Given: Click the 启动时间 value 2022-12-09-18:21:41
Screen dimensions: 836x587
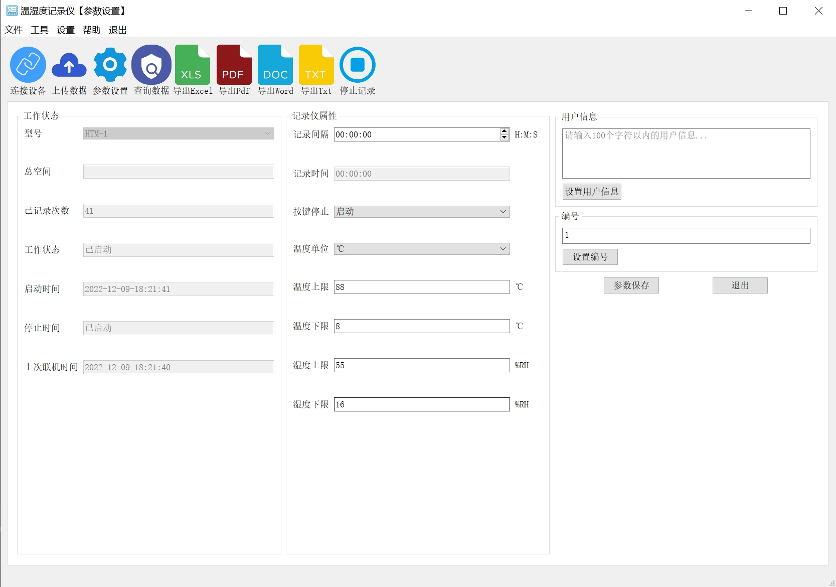Looking at the screenshot, I should coord(179,289).
